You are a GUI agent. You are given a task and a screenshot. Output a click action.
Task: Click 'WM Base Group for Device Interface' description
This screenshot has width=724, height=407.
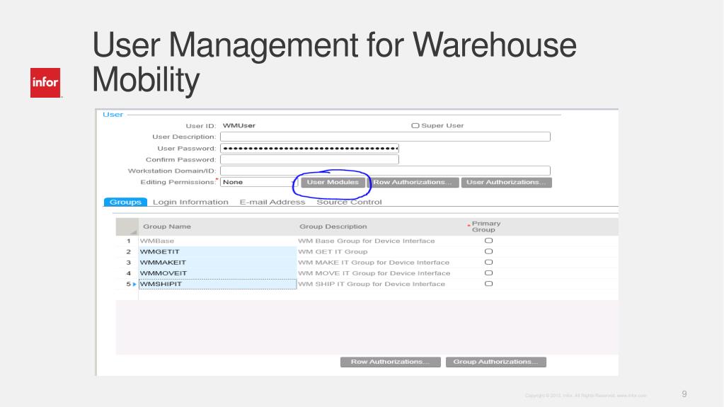(366, 241)
